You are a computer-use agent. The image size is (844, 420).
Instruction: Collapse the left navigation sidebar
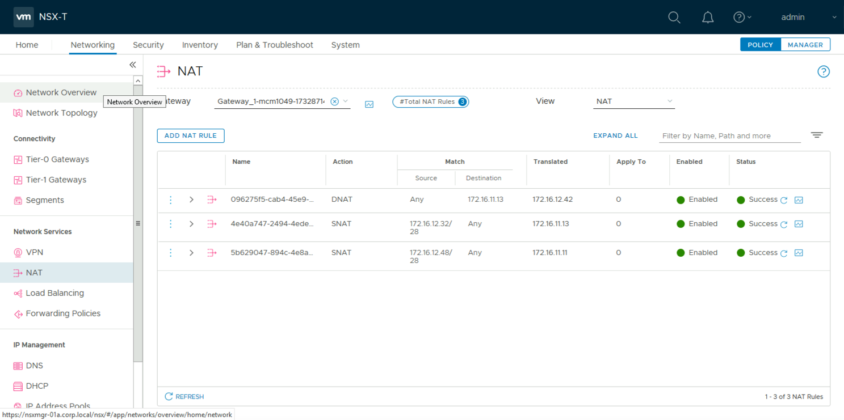click(x=132, y=65)
